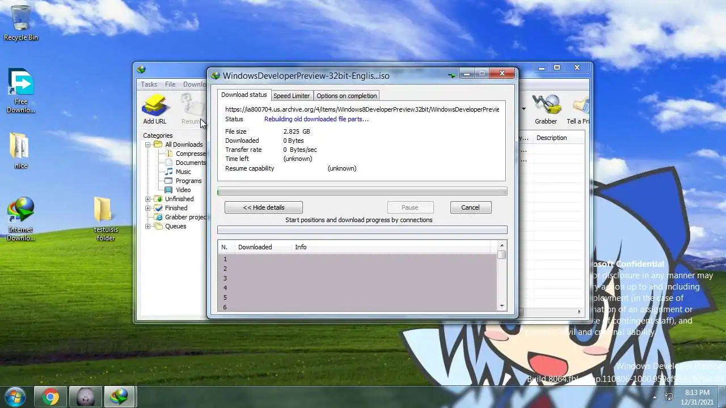The height and width of the screenshot is (408, 726).
Task: Select the Documents category icon
Action: (169, 163)
